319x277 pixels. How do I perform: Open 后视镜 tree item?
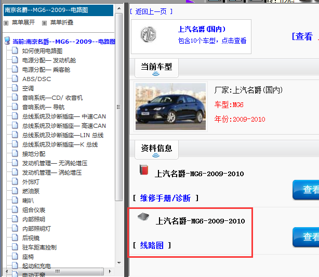click(x=31, y=238)
